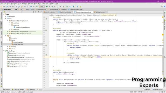Image resolution: width=166 pixels, height=93 pixels.
Task: Open the Navigate menu
Action: 14,4
